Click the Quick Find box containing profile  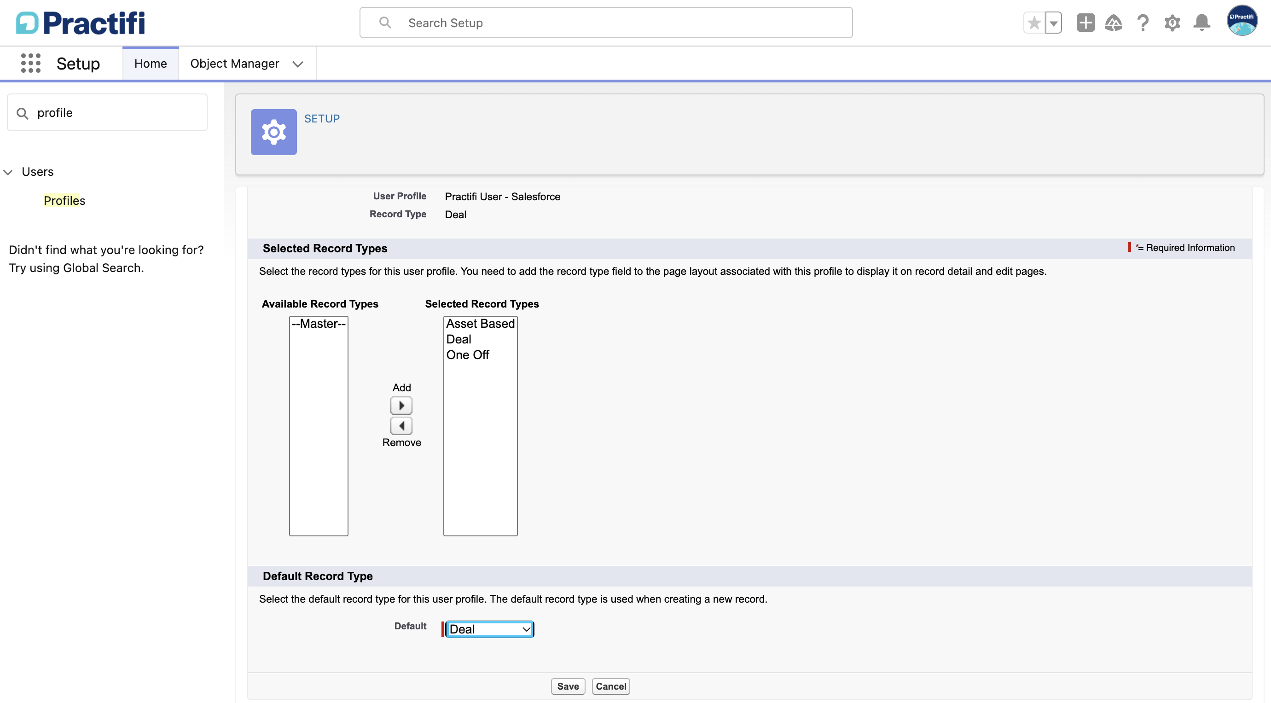(x=107, y=112)
